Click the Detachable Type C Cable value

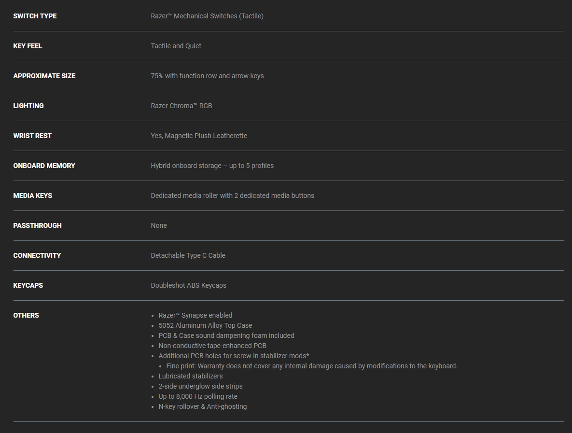point(188,255)
